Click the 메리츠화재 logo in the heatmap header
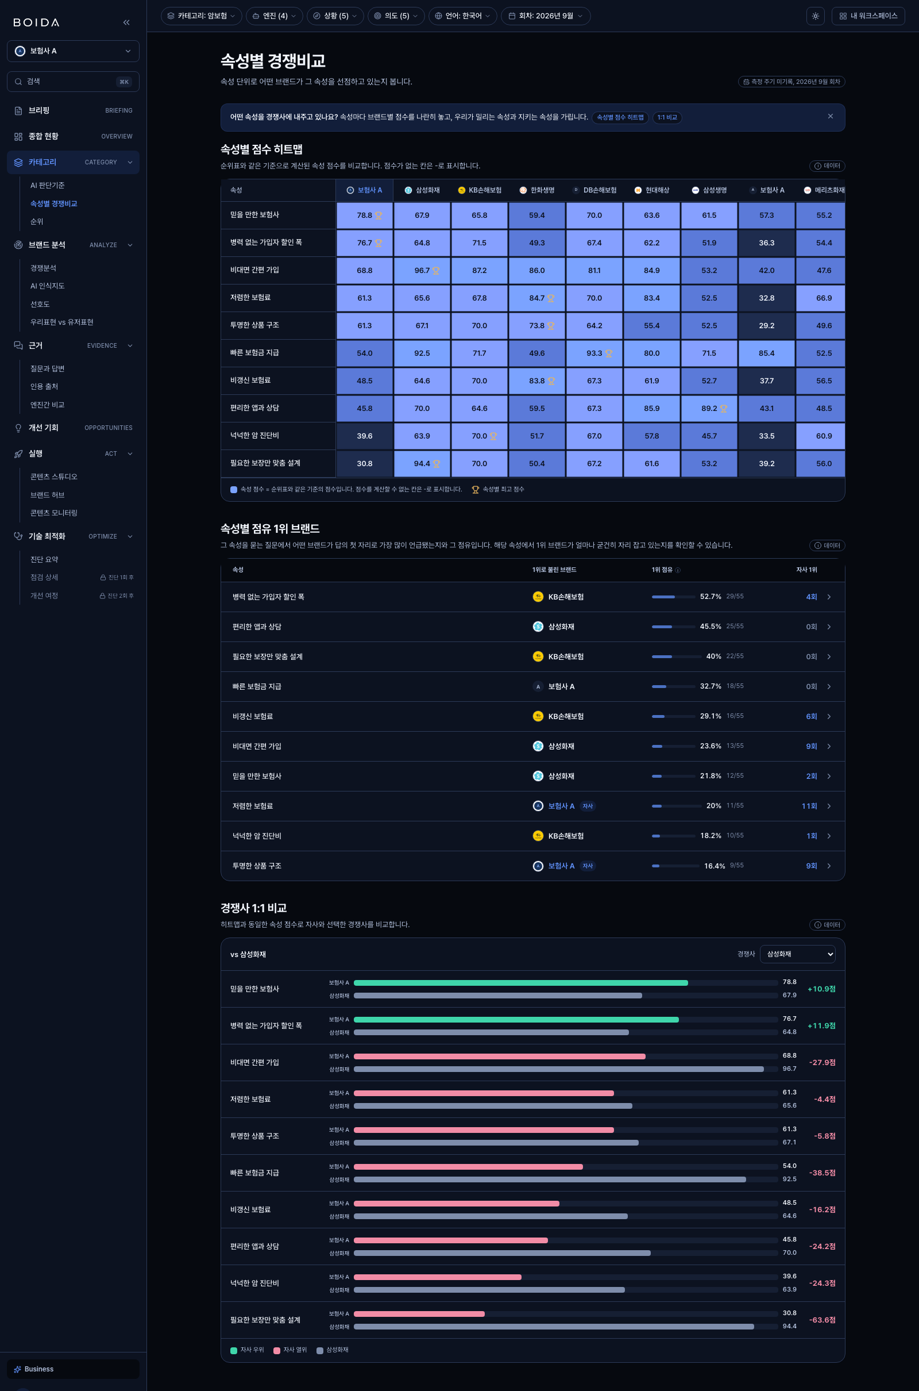Viewport: 919px width, 1391px height. (807, 190)
